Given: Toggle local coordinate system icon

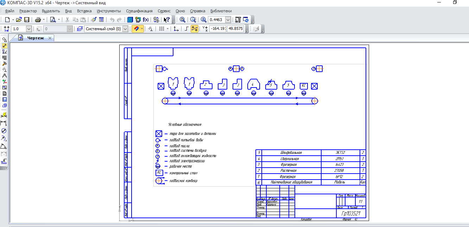Looking at the screenshot, I should (176, 29).
